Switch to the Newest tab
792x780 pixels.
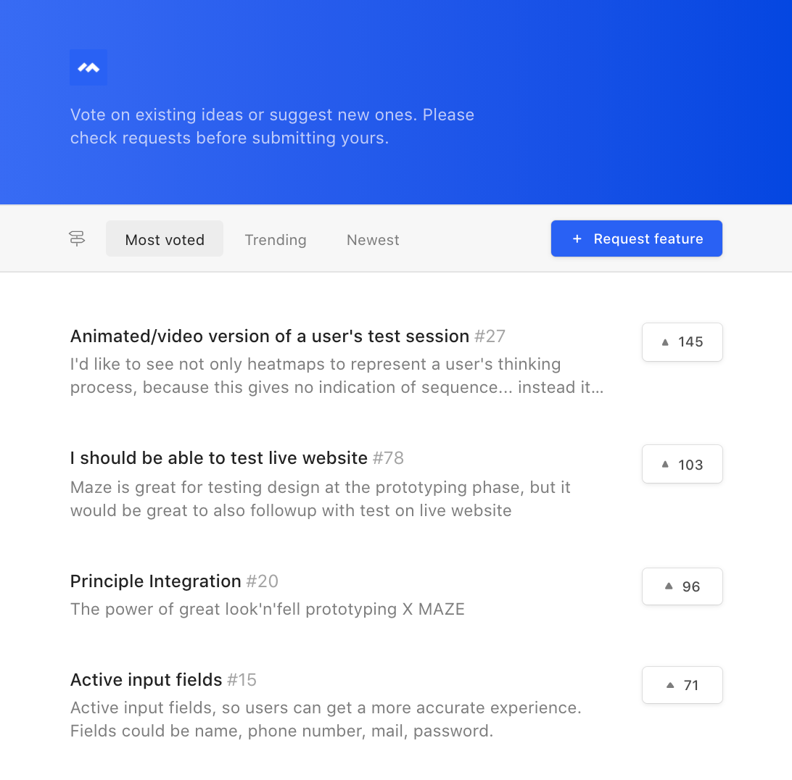(x=373, y=240)
